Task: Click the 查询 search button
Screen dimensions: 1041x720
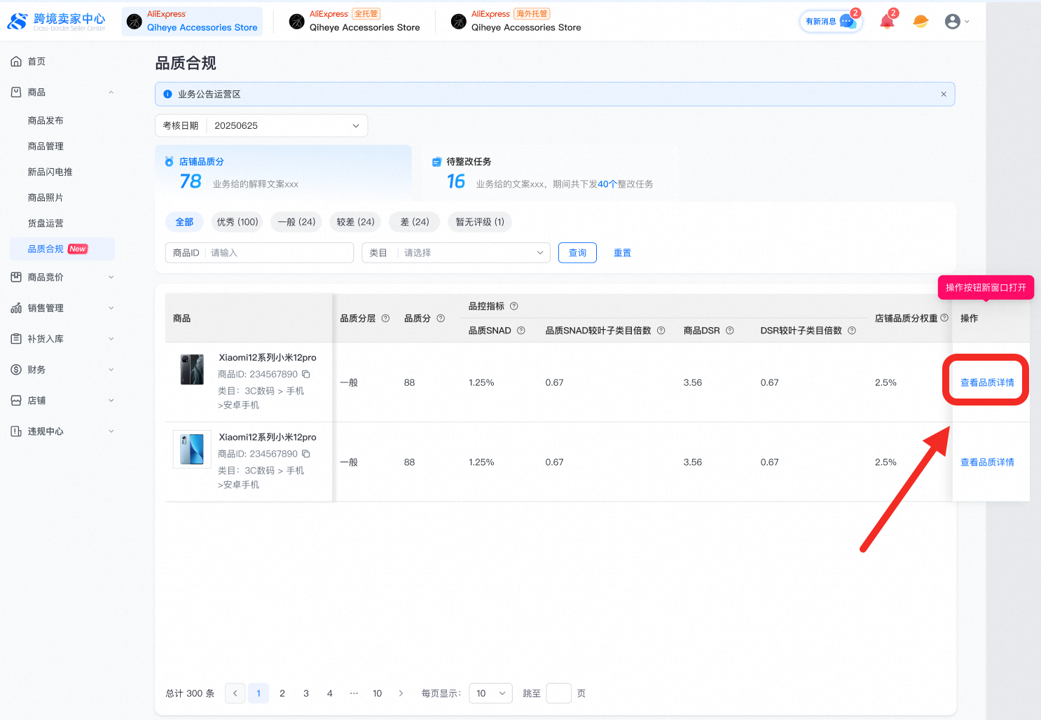Action: pyautogui.click(x=577, y=253)
